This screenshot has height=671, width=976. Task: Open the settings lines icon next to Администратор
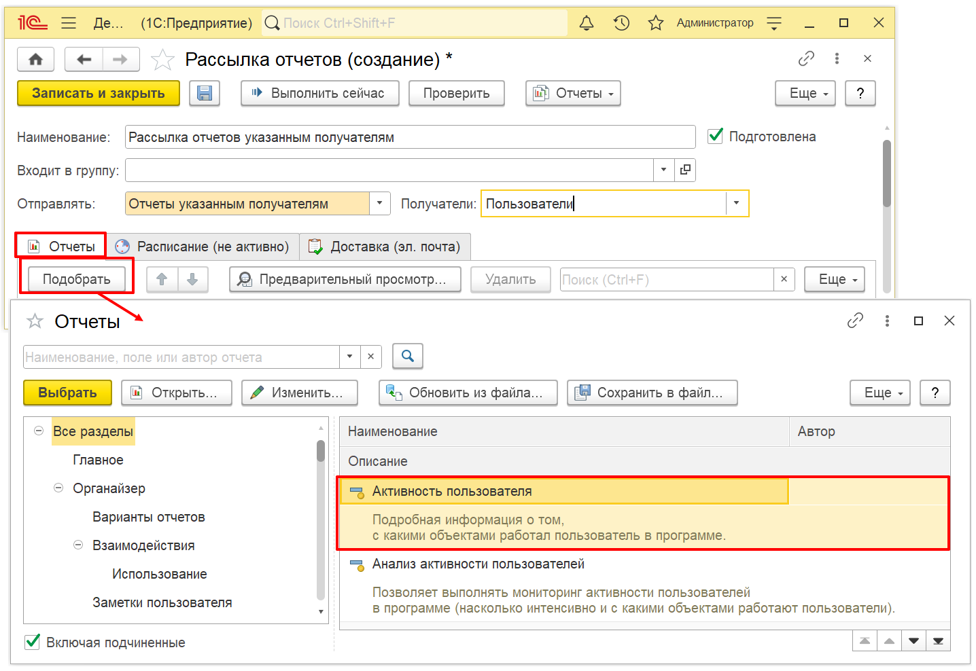pyautogui.click(x=774, y=23)
